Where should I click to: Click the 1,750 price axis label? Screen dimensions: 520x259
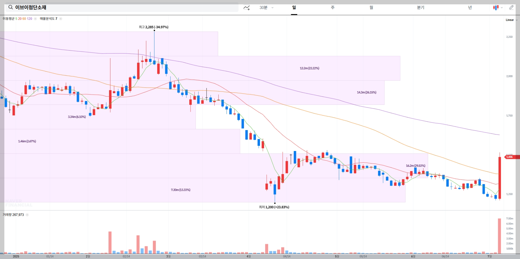click(510, 116)
